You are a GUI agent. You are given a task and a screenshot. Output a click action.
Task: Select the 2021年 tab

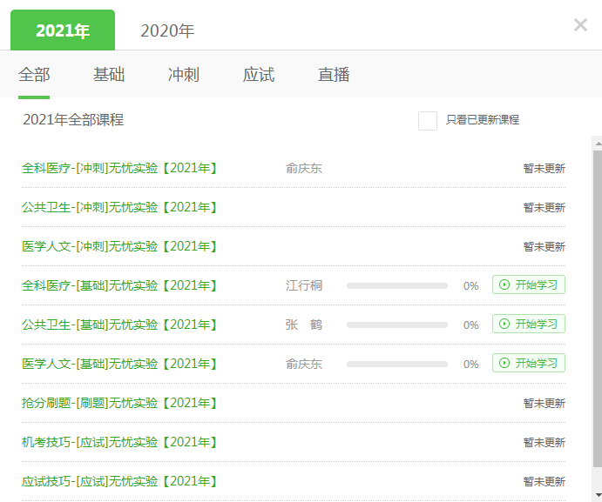click(63, 31)
